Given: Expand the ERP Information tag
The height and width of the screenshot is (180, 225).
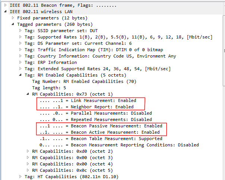Looking at the screenshot, I should click(21, 62).
